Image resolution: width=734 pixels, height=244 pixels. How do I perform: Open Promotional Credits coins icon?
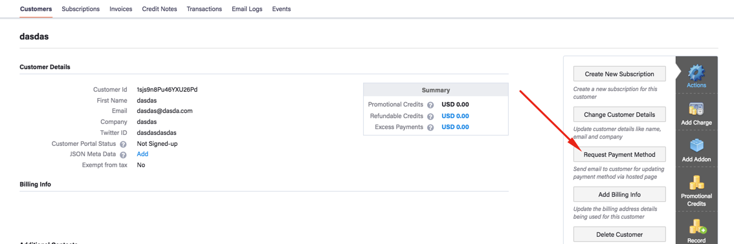[x=696, y=183]
